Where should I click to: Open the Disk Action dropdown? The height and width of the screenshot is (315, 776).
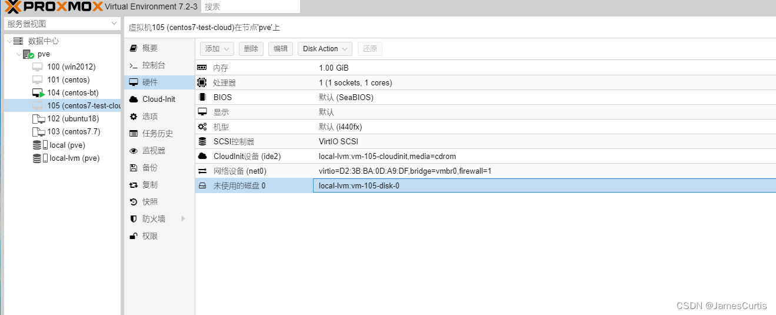pos(325,49)
